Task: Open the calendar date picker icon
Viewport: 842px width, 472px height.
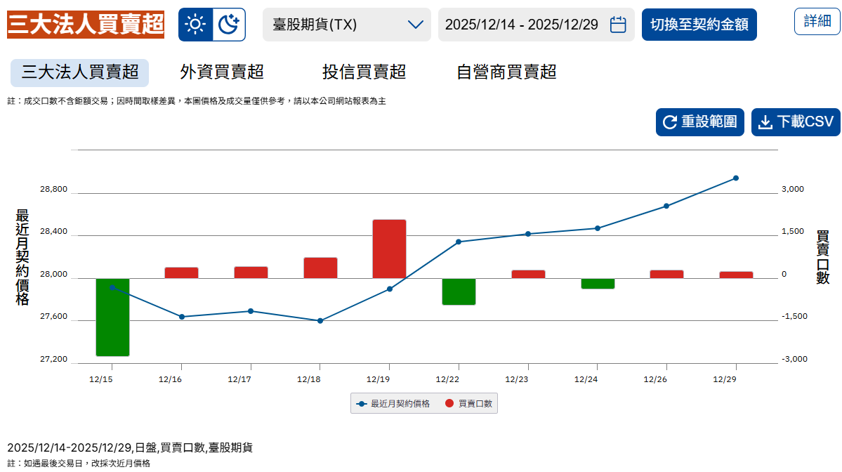Action: [x=618, y=25]
